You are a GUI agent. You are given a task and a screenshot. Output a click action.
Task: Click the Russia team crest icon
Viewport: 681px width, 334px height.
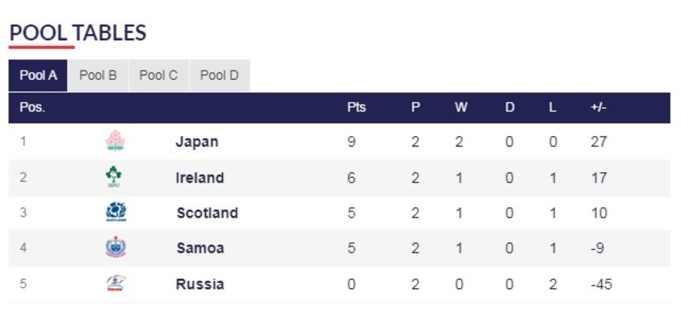pos(116,283)
